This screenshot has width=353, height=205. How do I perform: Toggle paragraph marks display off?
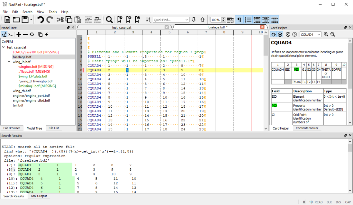pyautogui.click(x=239, y=19)
